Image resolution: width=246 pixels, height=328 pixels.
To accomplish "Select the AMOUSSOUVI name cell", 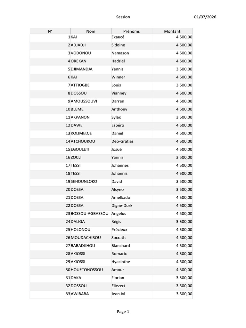I will tap(91, 101).
